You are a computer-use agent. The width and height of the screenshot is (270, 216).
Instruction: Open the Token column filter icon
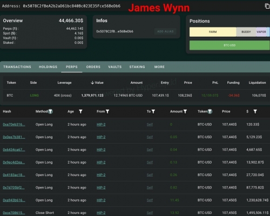210,112
